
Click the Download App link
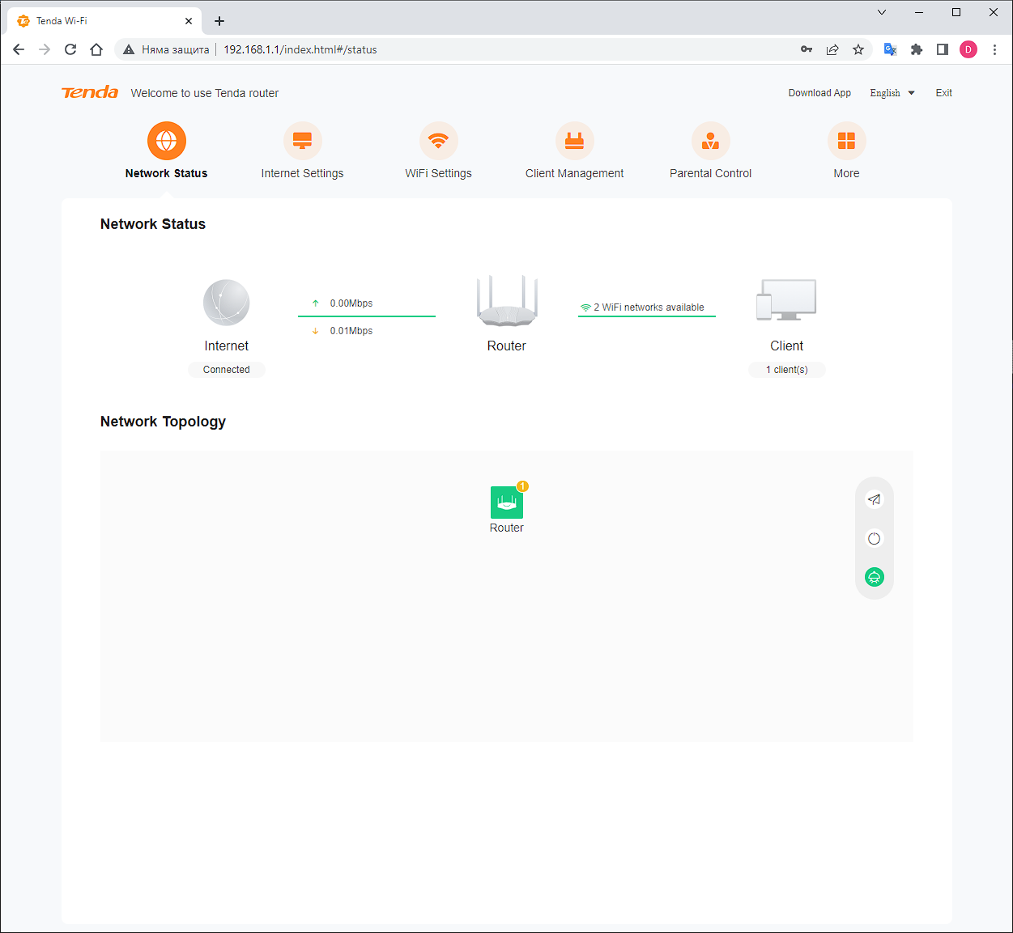(x=819, y=93)
